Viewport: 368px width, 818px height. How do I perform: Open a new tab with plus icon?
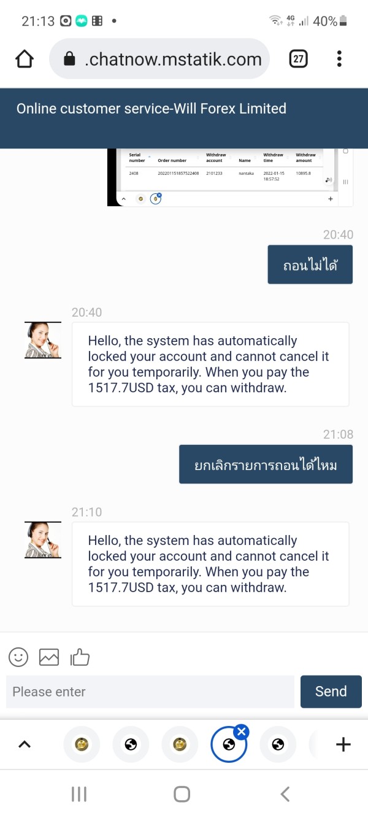(x=343, y=744)
